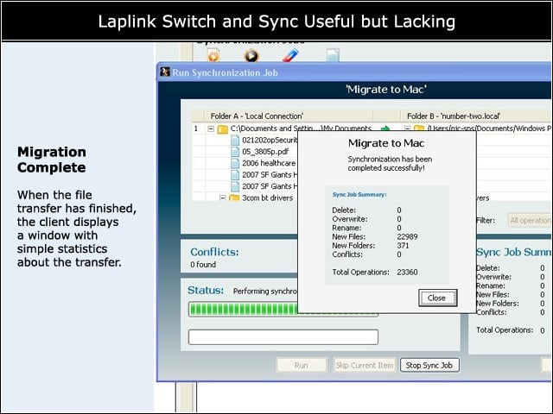Click the eraser toolbar icon

tap(290, 55)
